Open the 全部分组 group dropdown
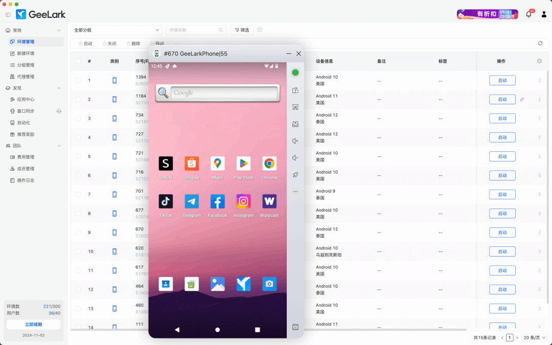Screen dimensions: 552x345 click(x=117, y=30)
